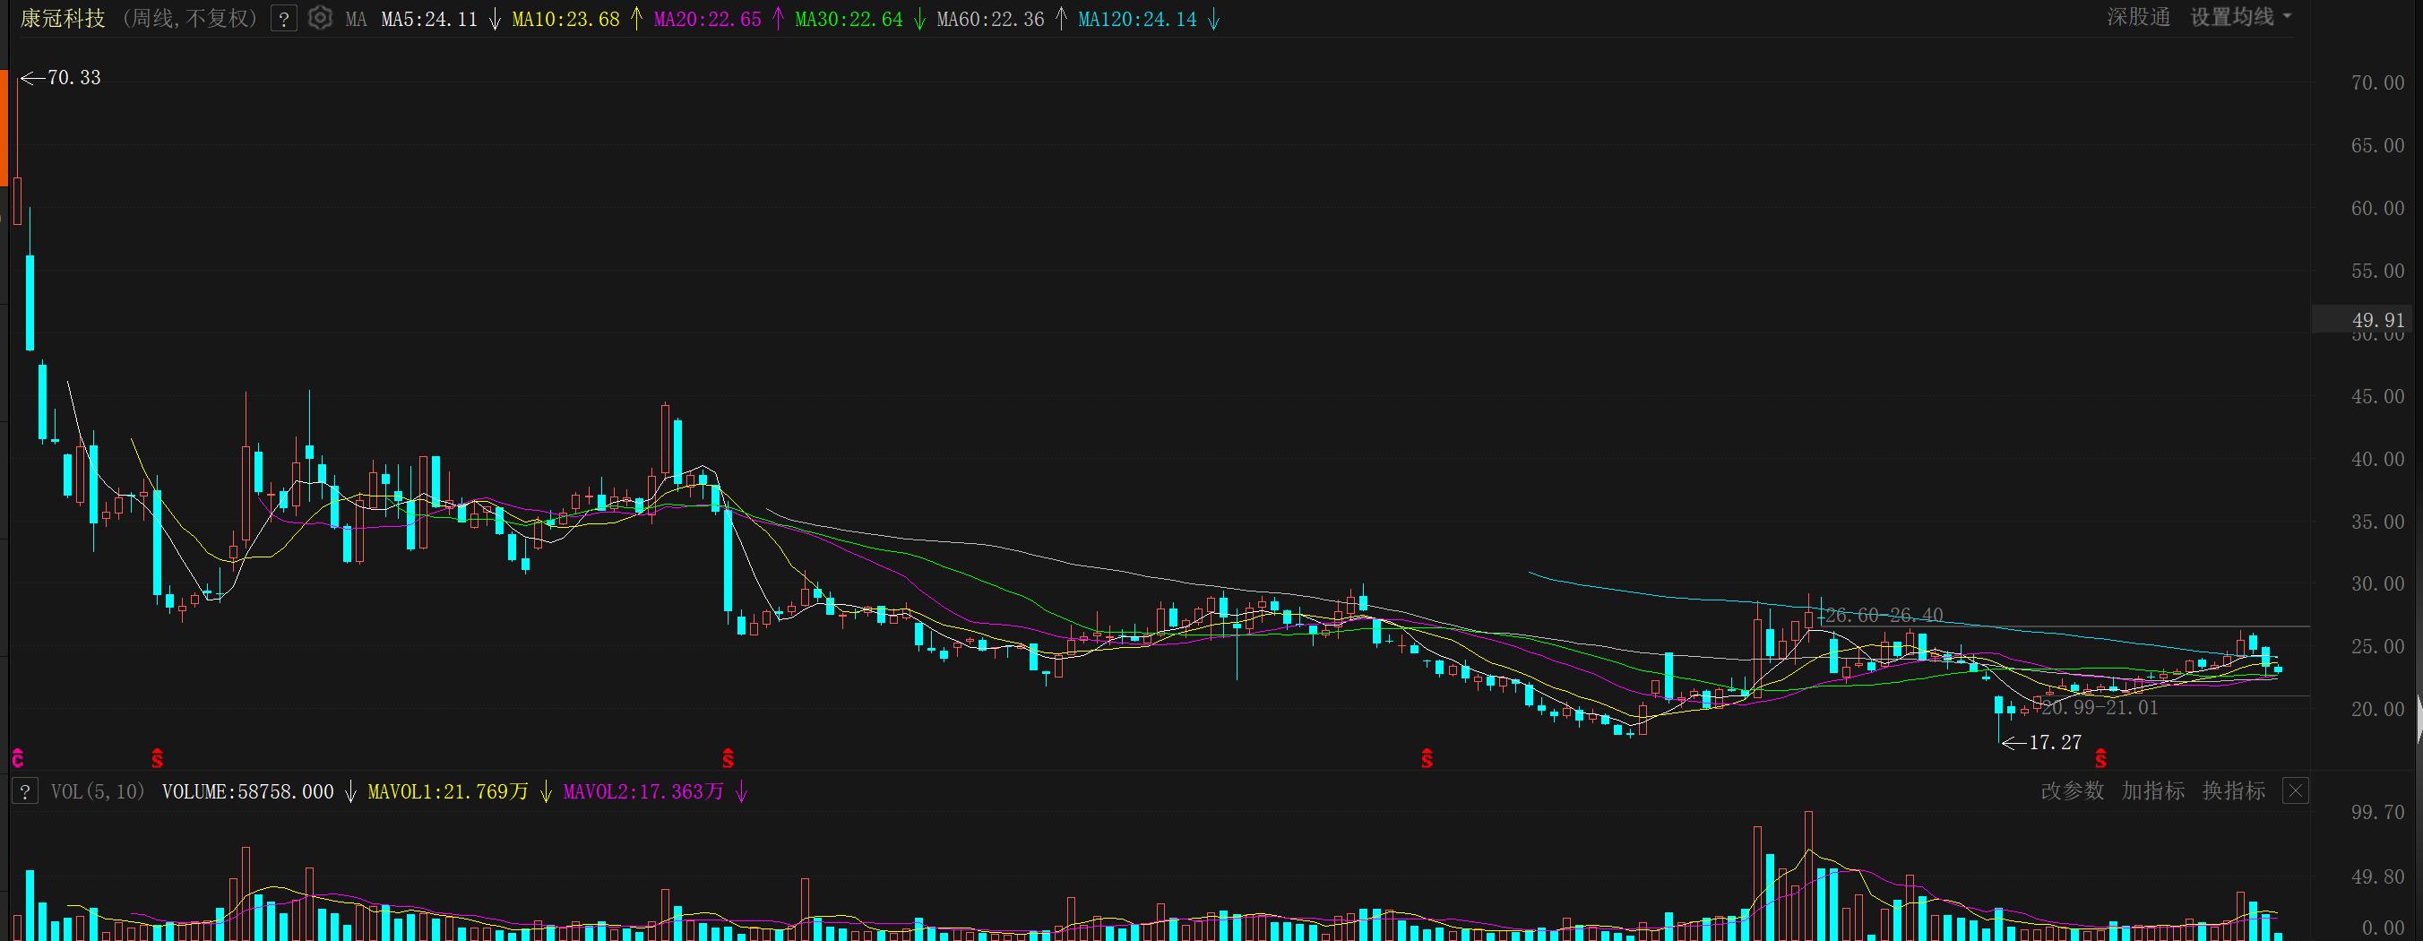Select the MA10:23.68 value
The image size is (2423, 941).
coord(566,19)
